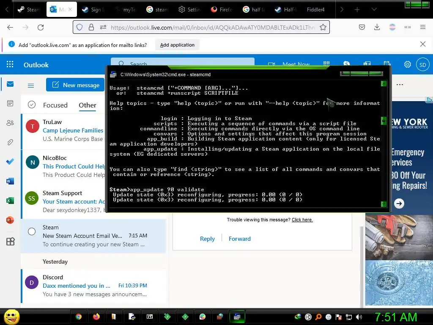Open Firefox application menu
The height and width of the screenshot is (325, 433).
[x=422, y=27]
